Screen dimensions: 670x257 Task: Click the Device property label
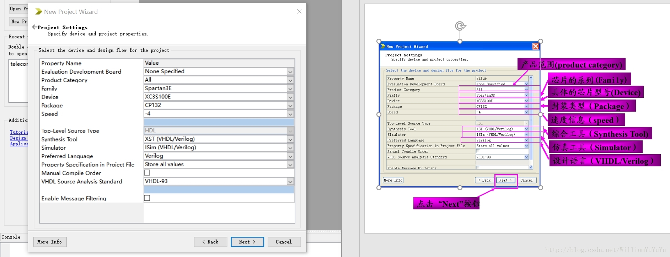click(x=50, y=97)
